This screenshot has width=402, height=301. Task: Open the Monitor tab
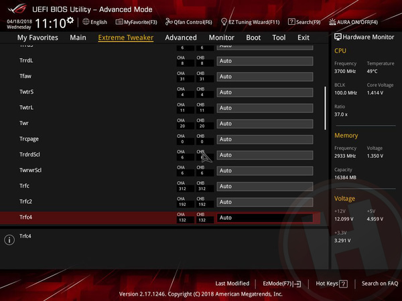pos(222,37)
